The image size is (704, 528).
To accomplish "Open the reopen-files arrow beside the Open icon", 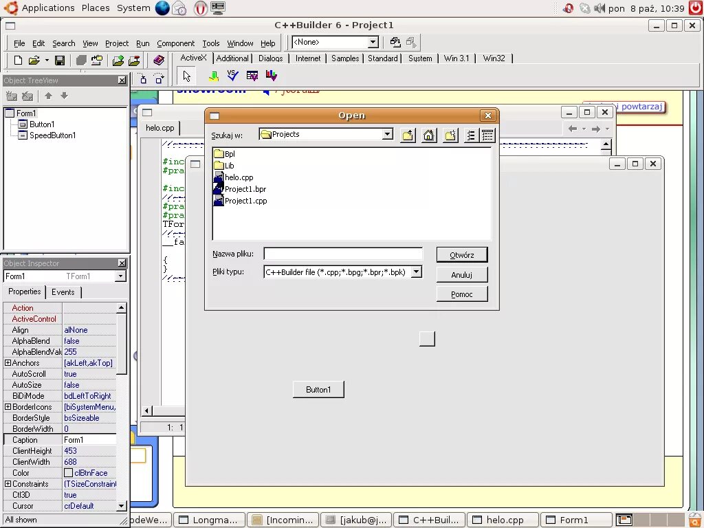I will pyautogui.click(x=47, y=60).
